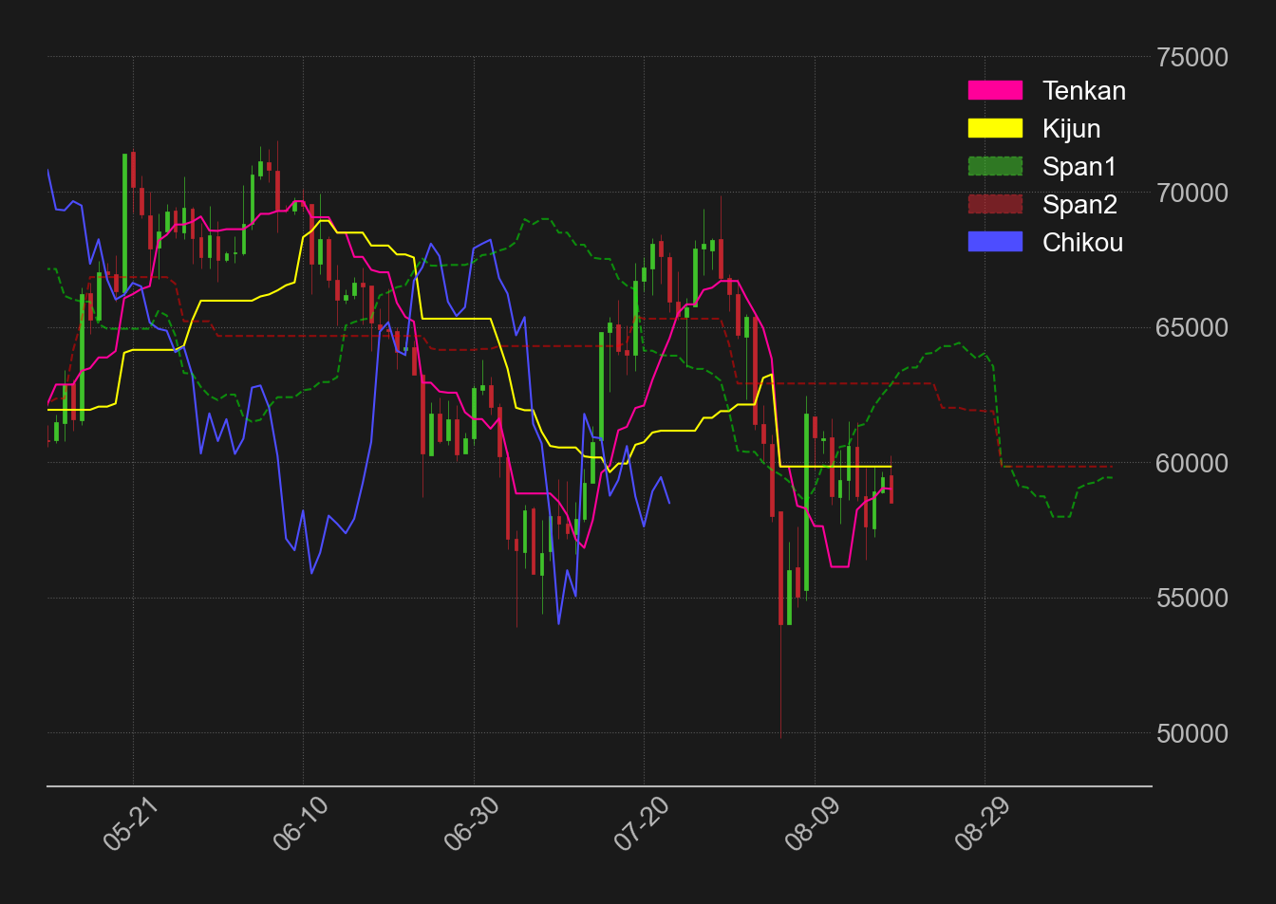Click the 08-29 date axis label

(x=982, y=823)
